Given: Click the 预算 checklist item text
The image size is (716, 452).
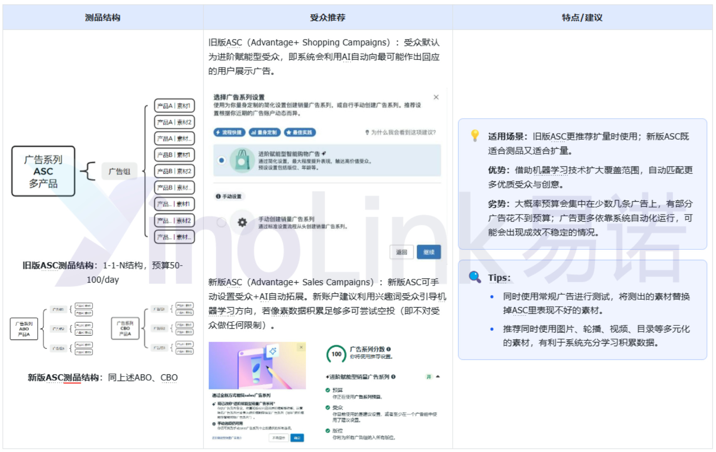Looking at the screenshot, I should [x=338, y=390].
